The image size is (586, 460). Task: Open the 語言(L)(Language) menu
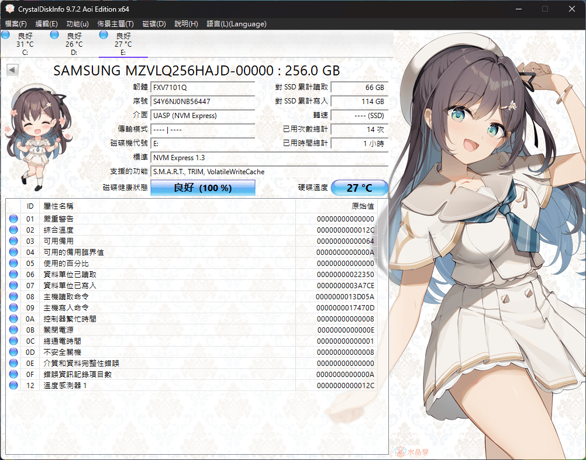click(x=237, y=24)
